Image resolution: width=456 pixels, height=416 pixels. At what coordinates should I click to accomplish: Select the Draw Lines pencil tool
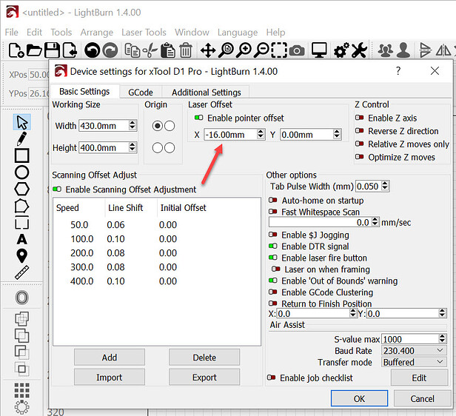pyautogui.click(x=21, y=138)
